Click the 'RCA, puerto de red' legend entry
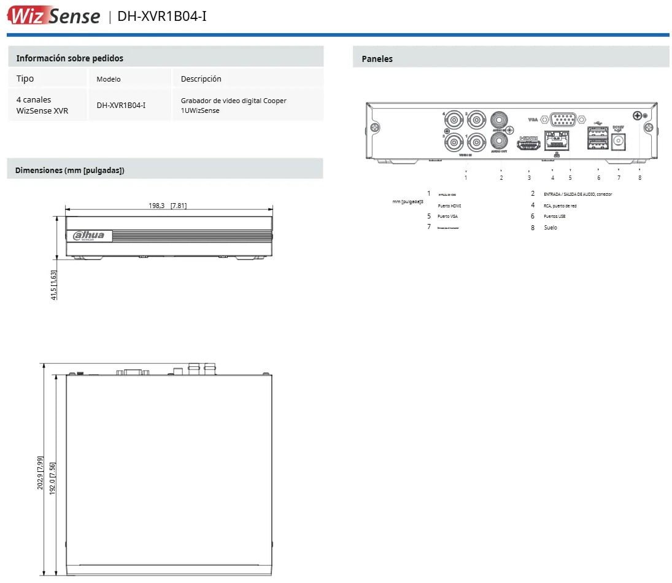This screenshot has height=583, width=672. click(560, 206)
